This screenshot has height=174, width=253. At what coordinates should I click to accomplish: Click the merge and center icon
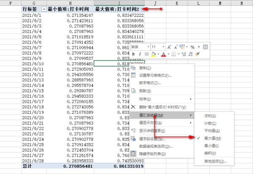pyautogui.click(x=205, y=47)
